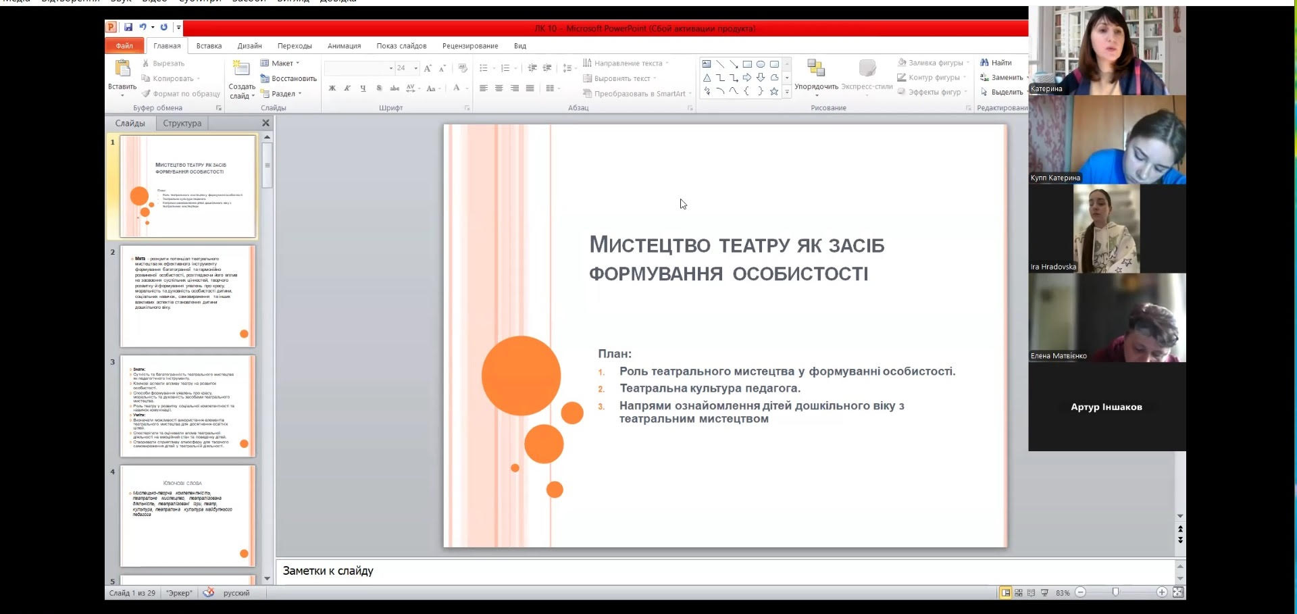Click the Arrange (Упорядочить) icon

click(815, 68)
